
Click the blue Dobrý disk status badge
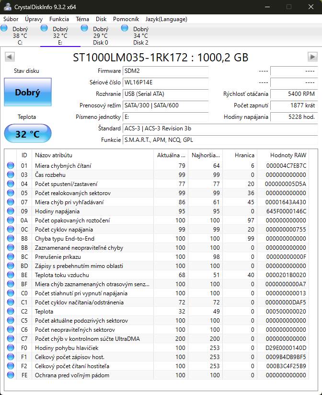tap(27, 92)
